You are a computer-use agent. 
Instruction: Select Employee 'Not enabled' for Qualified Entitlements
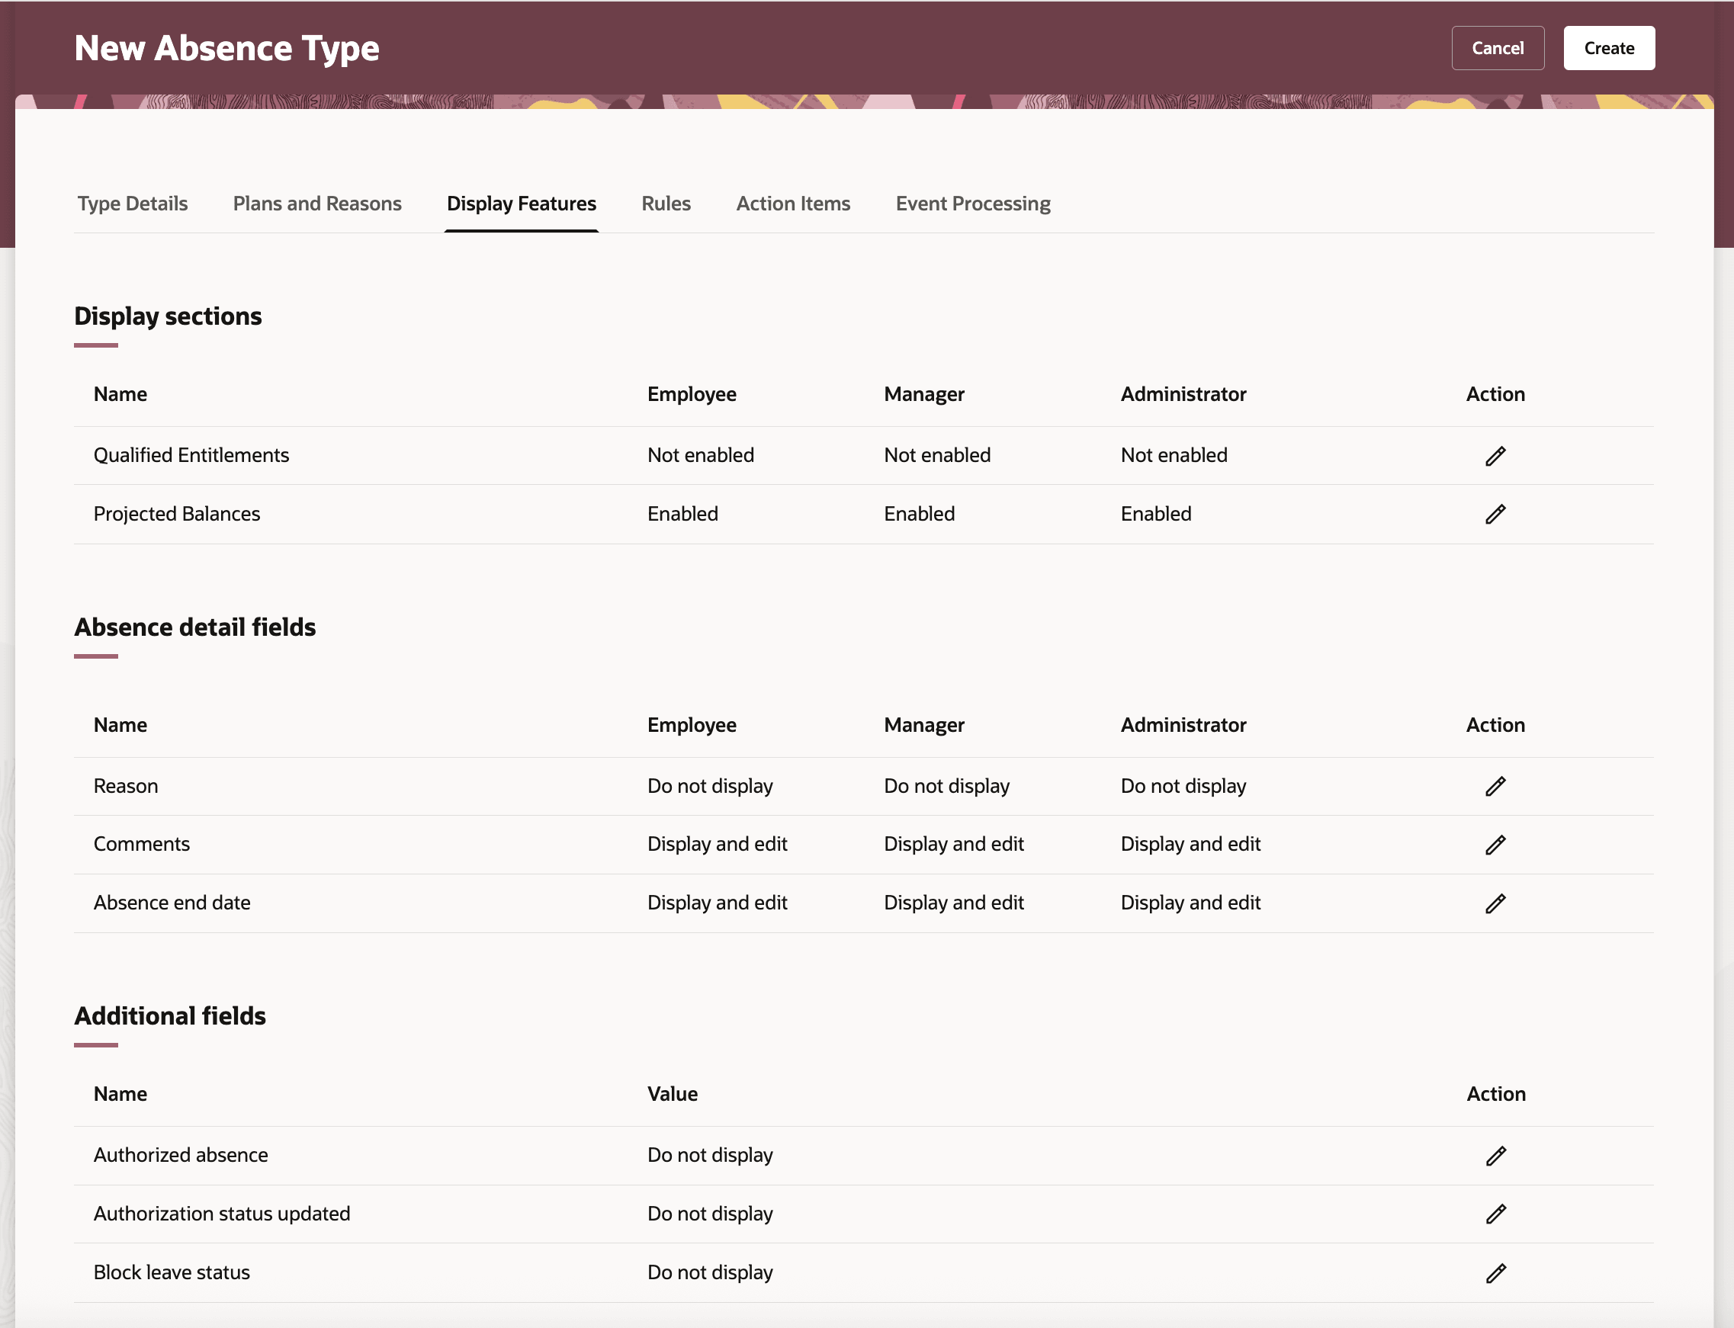(701, 455)
